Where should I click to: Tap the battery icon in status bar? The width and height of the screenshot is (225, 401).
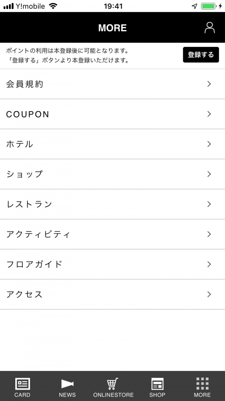209,6
